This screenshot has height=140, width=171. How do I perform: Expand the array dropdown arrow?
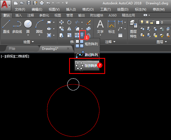coord(82,35)
